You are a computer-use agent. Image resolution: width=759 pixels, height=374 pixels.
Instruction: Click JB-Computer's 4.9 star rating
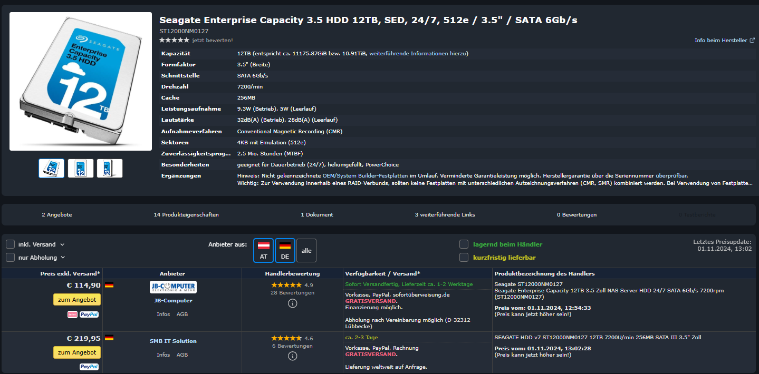287,285
